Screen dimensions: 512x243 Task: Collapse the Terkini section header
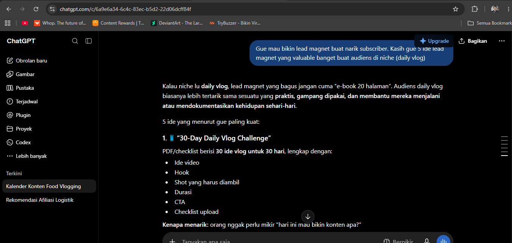coord(14,173)
